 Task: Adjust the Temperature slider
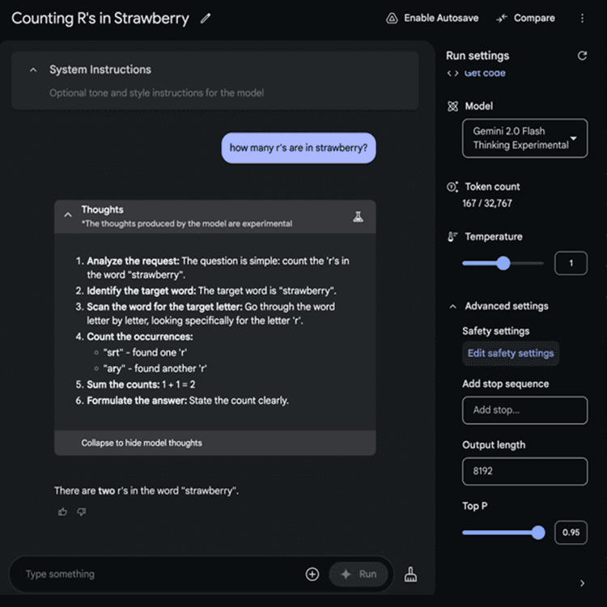(x=503, y=263)
